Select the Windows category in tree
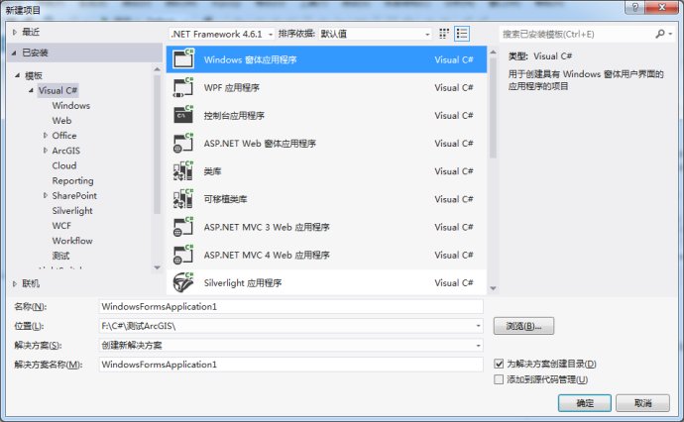684x422 pixels. (71, 105)
